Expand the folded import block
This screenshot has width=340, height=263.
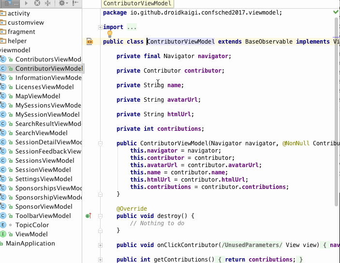pos(100,27)
